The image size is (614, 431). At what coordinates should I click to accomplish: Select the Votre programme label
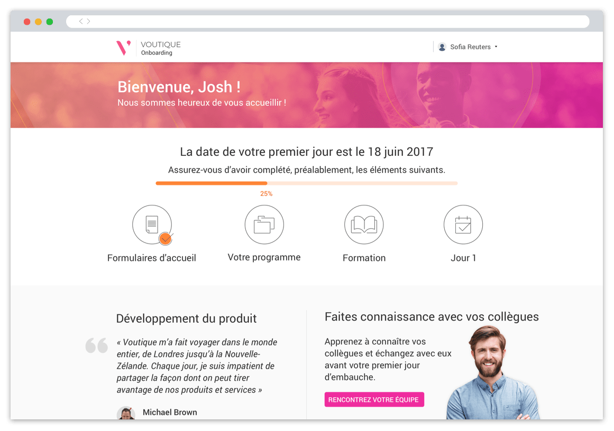(264, 257)
